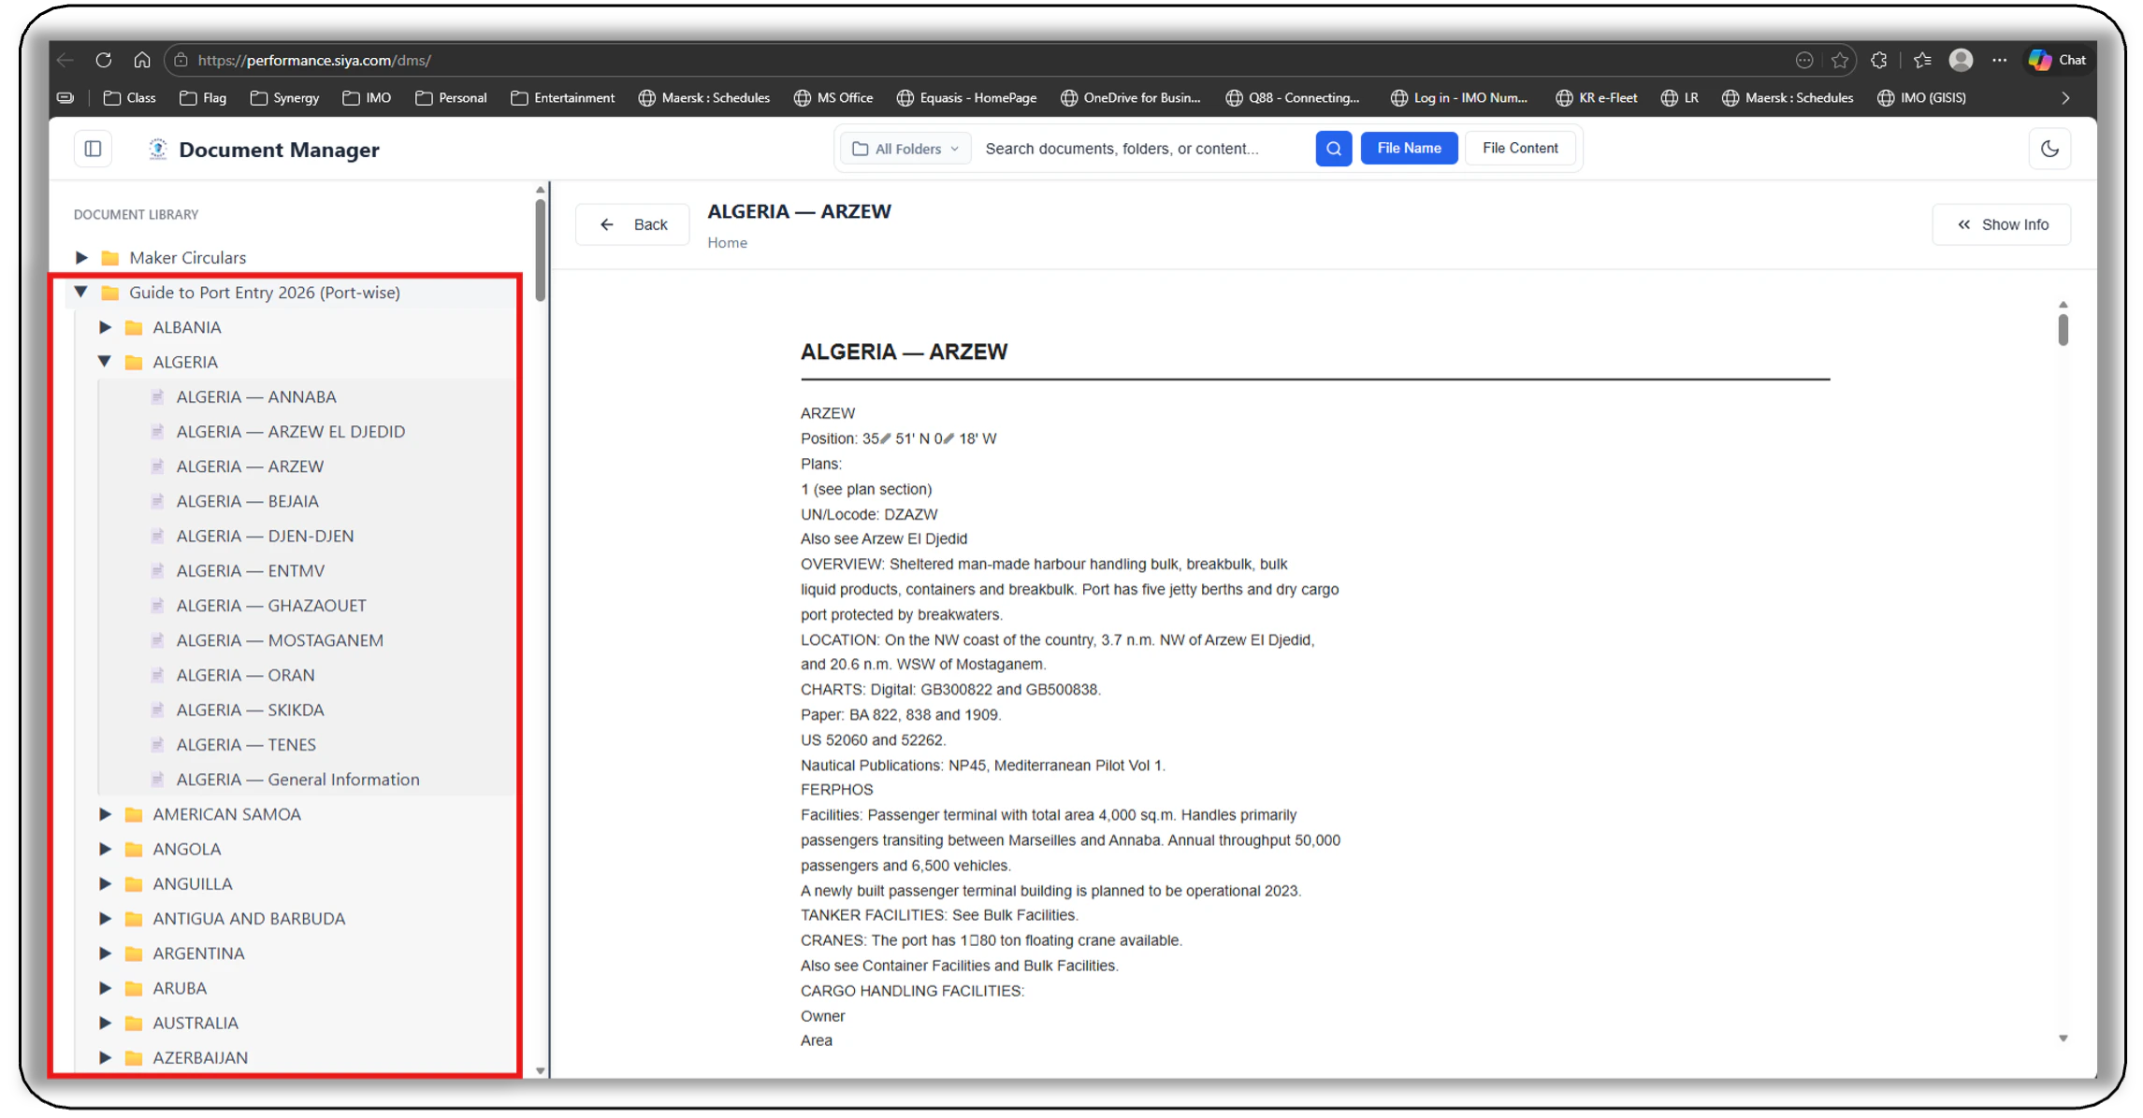Click the document library sidebar scrollbar

(540, 250)
